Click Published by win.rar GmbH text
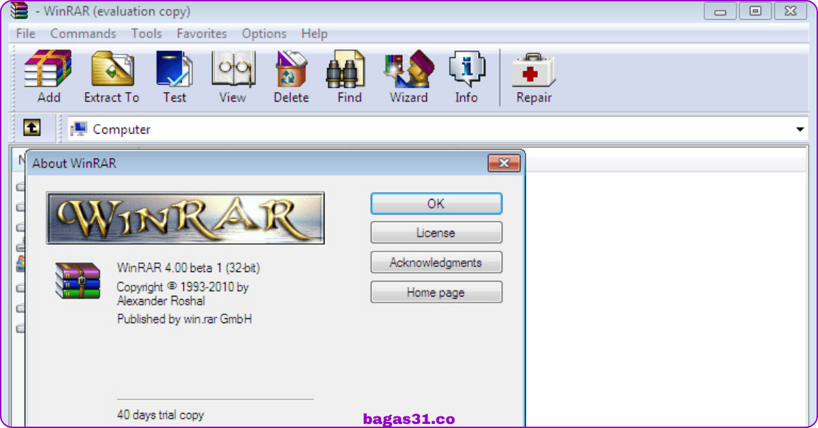818x428 pixels. point(185,318)
